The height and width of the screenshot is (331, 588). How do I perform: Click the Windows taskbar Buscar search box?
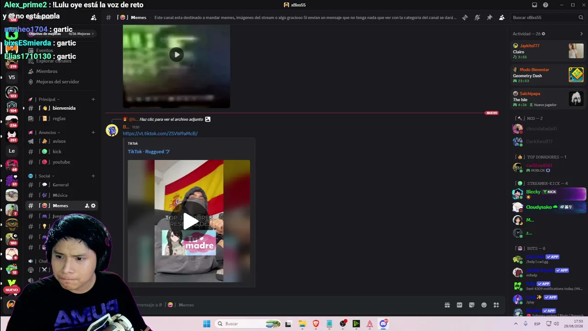pyautogui.click(x=248, y=324)
